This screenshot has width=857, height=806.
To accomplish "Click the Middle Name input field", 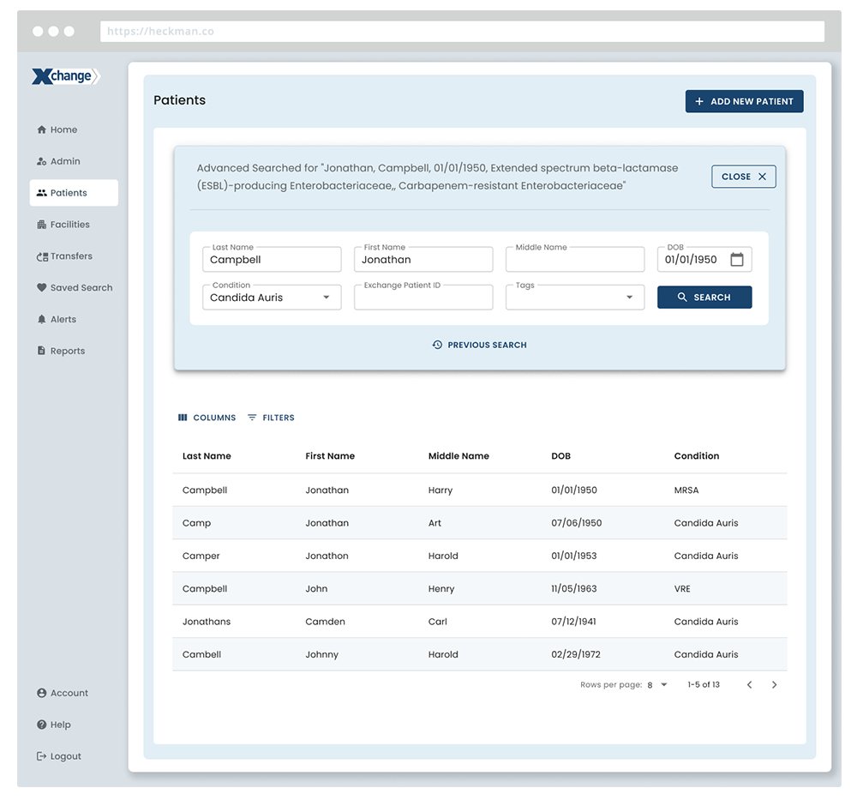I will tap(574, 260).
